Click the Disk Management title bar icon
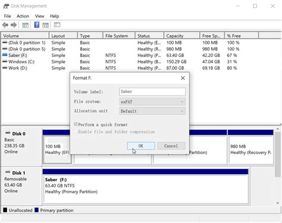This screenshot has height=223, width=282. [x=6, y=6]
